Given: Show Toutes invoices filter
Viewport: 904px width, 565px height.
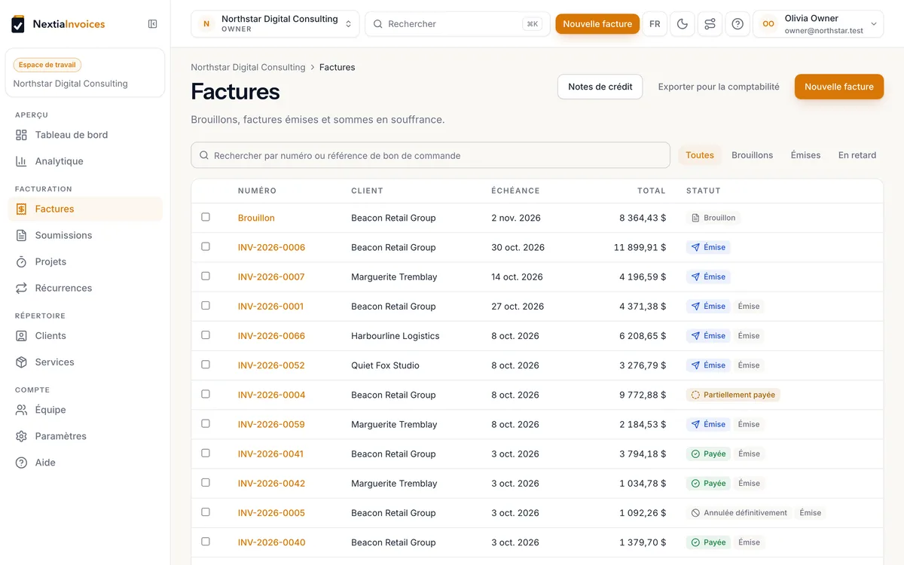Looking at the screenshot, I should [700, 155].
